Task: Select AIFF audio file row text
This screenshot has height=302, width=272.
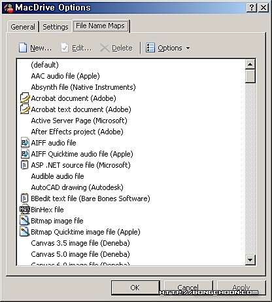Action: pos(54,143)
